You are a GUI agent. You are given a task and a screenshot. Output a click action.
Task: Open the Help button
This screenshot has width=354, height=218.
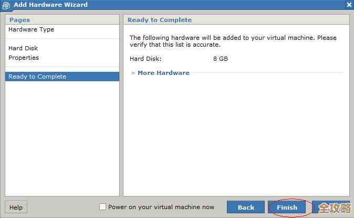tap(16, 207)
